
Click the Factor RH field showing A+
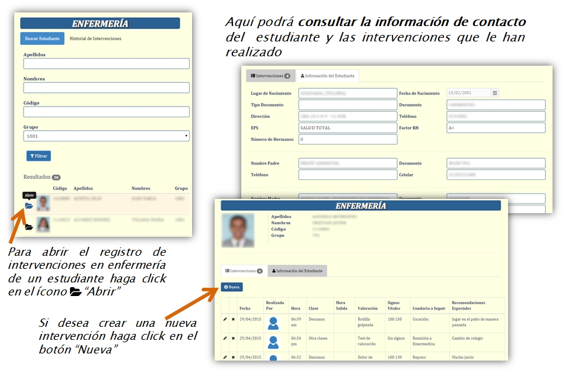496,128
